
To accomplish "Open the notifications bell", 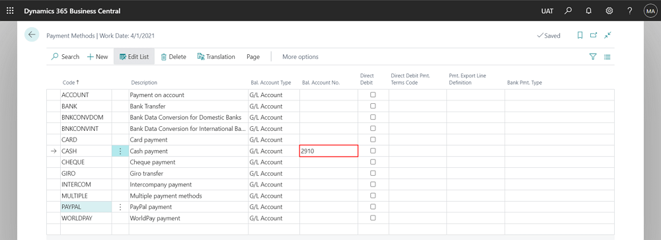I will coord(589,11).
